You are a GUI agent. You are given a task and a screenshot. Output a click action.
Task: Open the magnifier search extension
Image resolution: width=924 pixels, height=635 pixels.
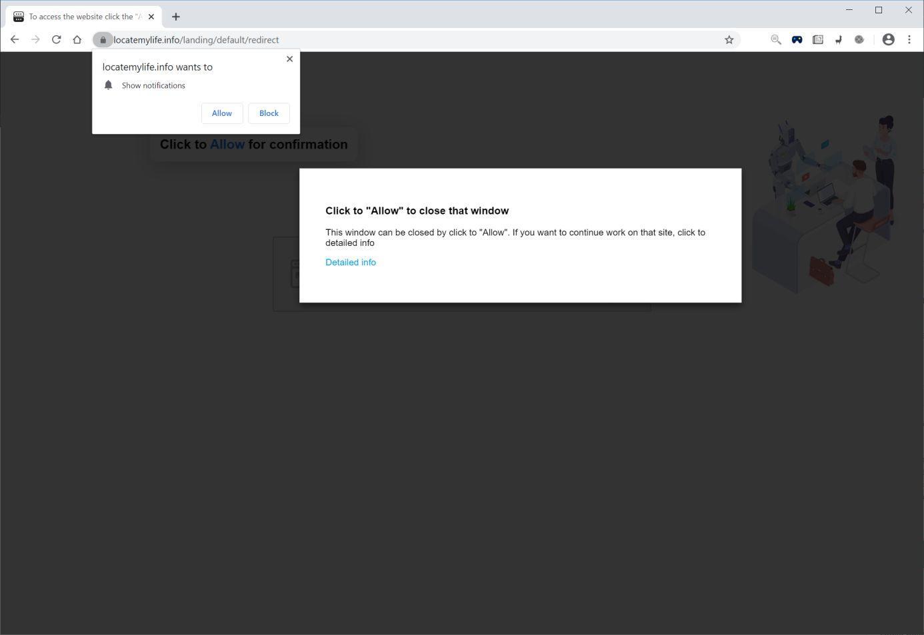point(776,40)
